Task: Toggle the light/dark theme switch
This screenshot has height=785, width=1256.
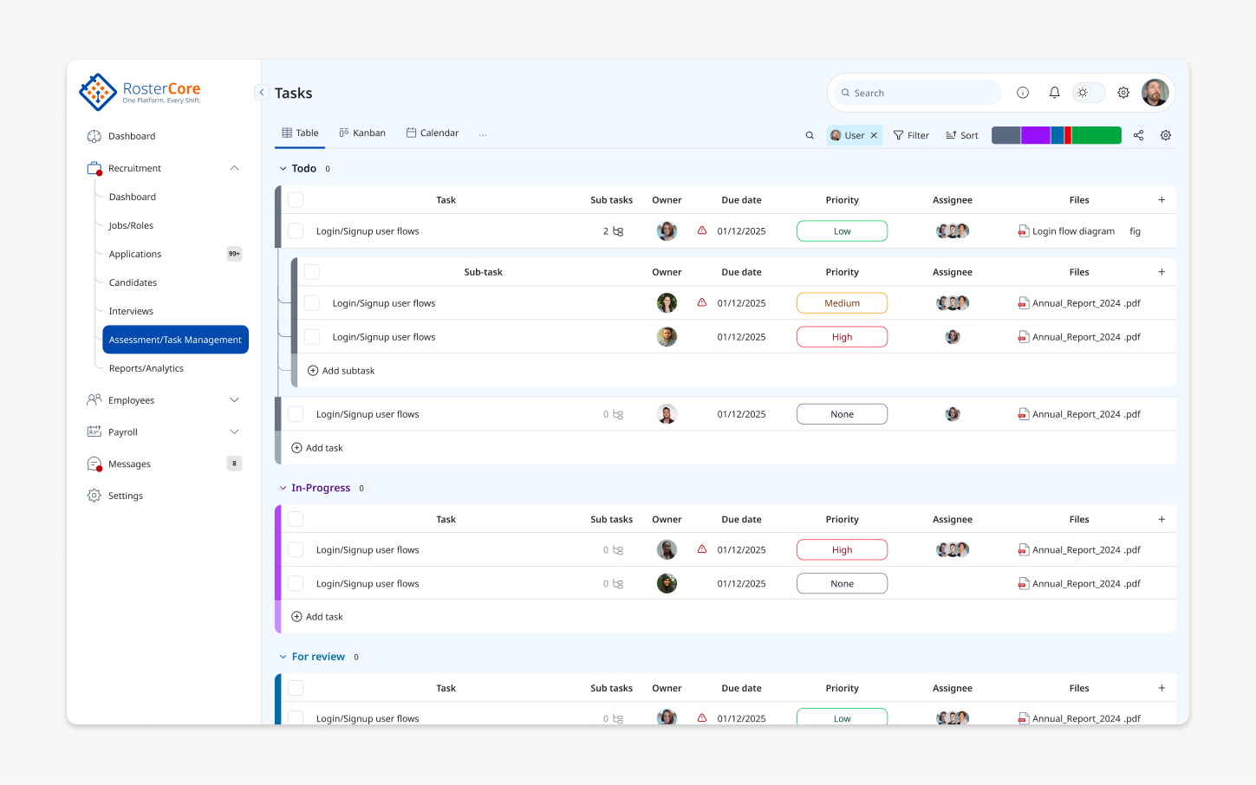Action: tap(1089, 93)
